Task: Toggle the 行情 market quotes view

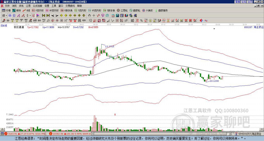Action: click(x=6, y=10)
